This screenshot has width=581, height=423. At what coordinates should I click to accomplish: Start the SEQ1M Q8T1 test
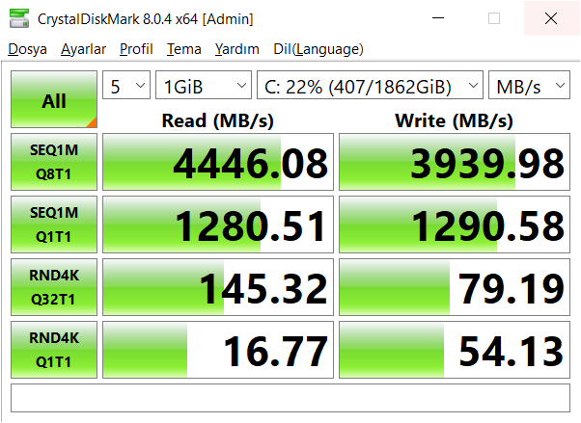tap(54, 162)
